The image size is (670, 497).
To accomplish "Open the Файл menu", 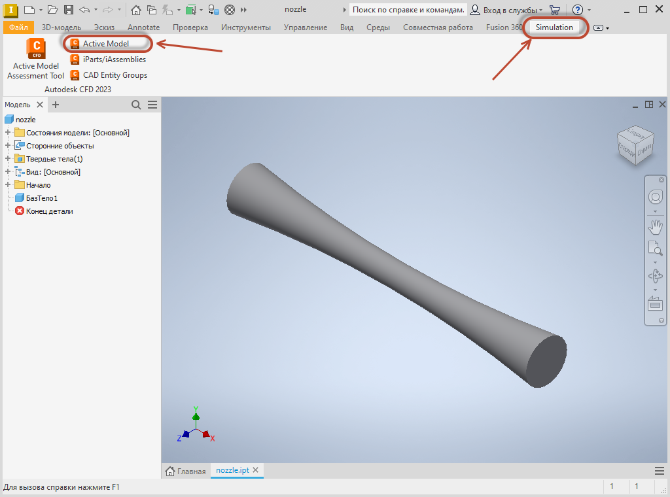I will 18,27.
